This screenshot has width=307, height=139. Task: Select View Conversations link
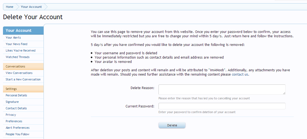point(19,73)
